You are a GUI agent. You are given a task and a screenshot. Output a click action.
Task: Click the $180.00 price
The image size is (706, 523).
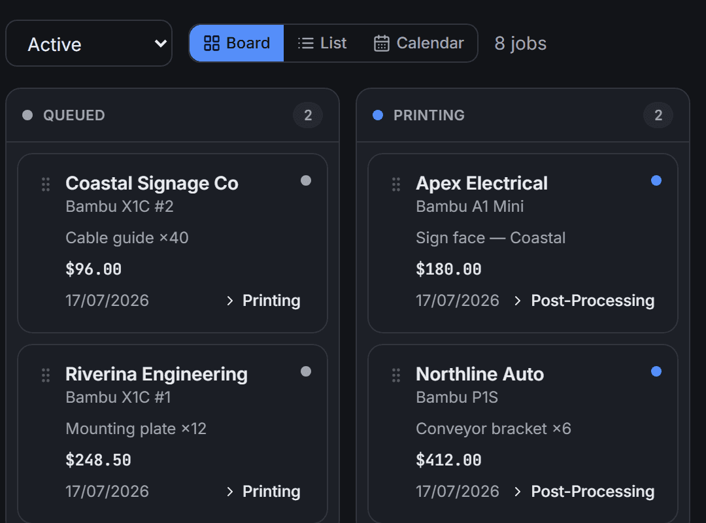coord(448,269)
